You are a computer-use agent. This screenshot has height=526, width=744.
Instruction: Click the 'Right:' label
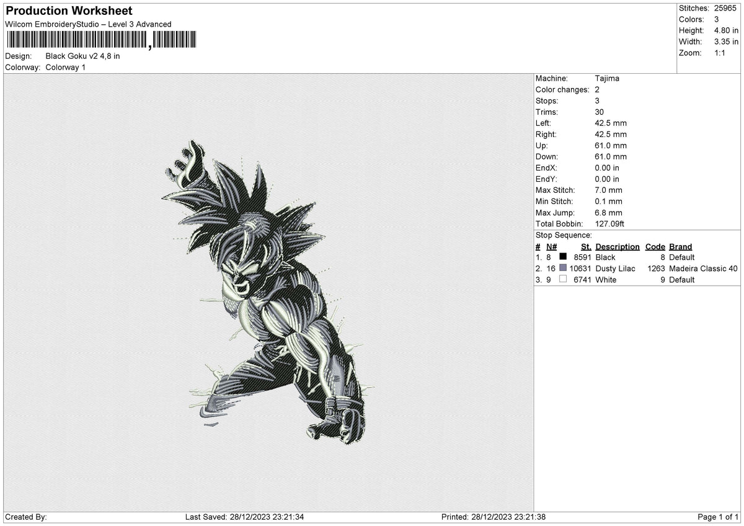point(546,134)
